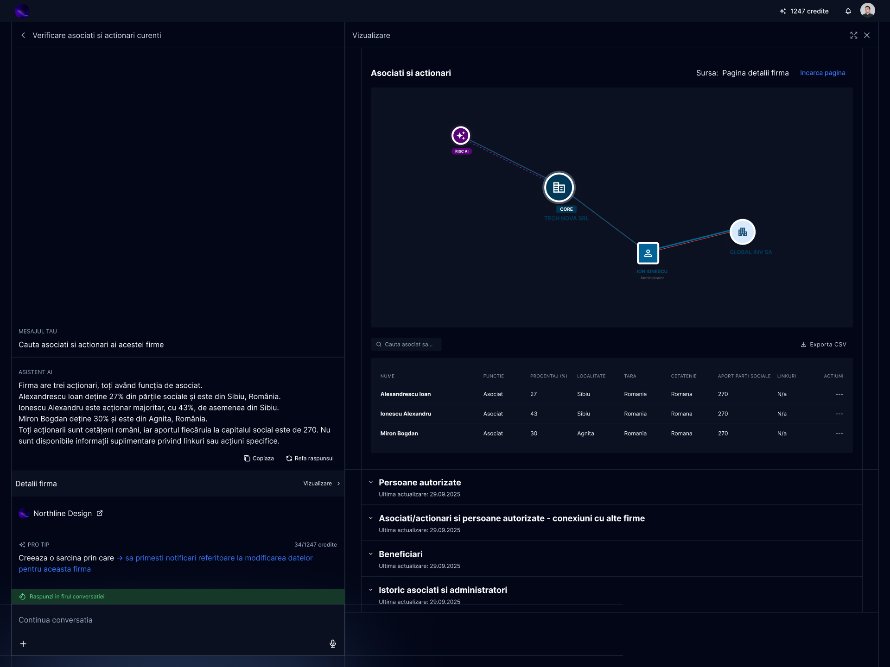
Task: Select the Global Inv SA node
Action: pos(742,232)
